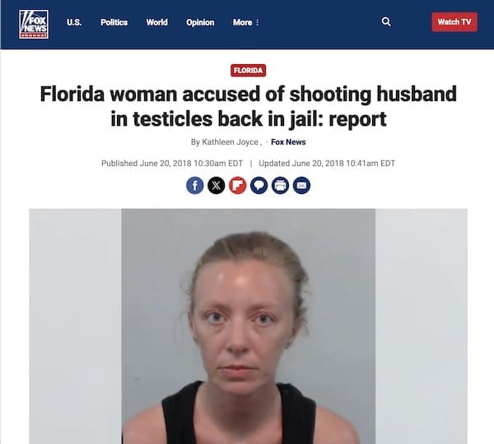Open the search magnifier icon
This screenshot has width=494, height=444.
(386, 21)
